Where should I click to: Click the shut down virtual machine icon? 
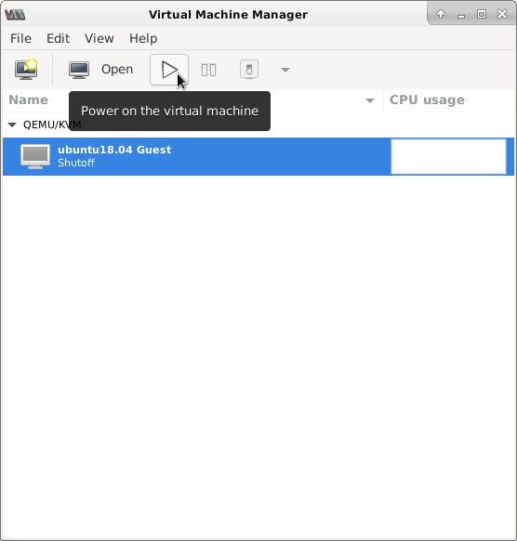249,70
